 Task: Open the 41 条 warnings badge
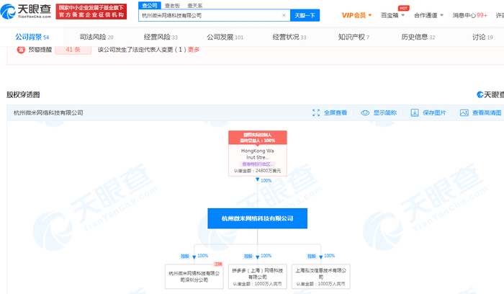73,50
